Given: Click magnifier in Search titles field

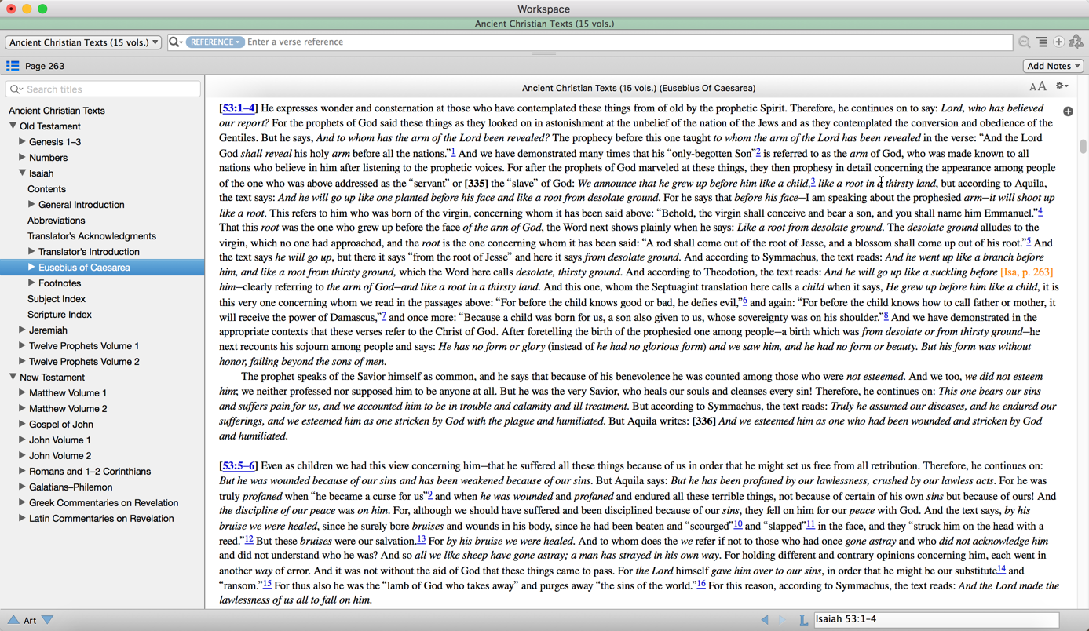Looking at the screenshot, I should tap(16, 89).
